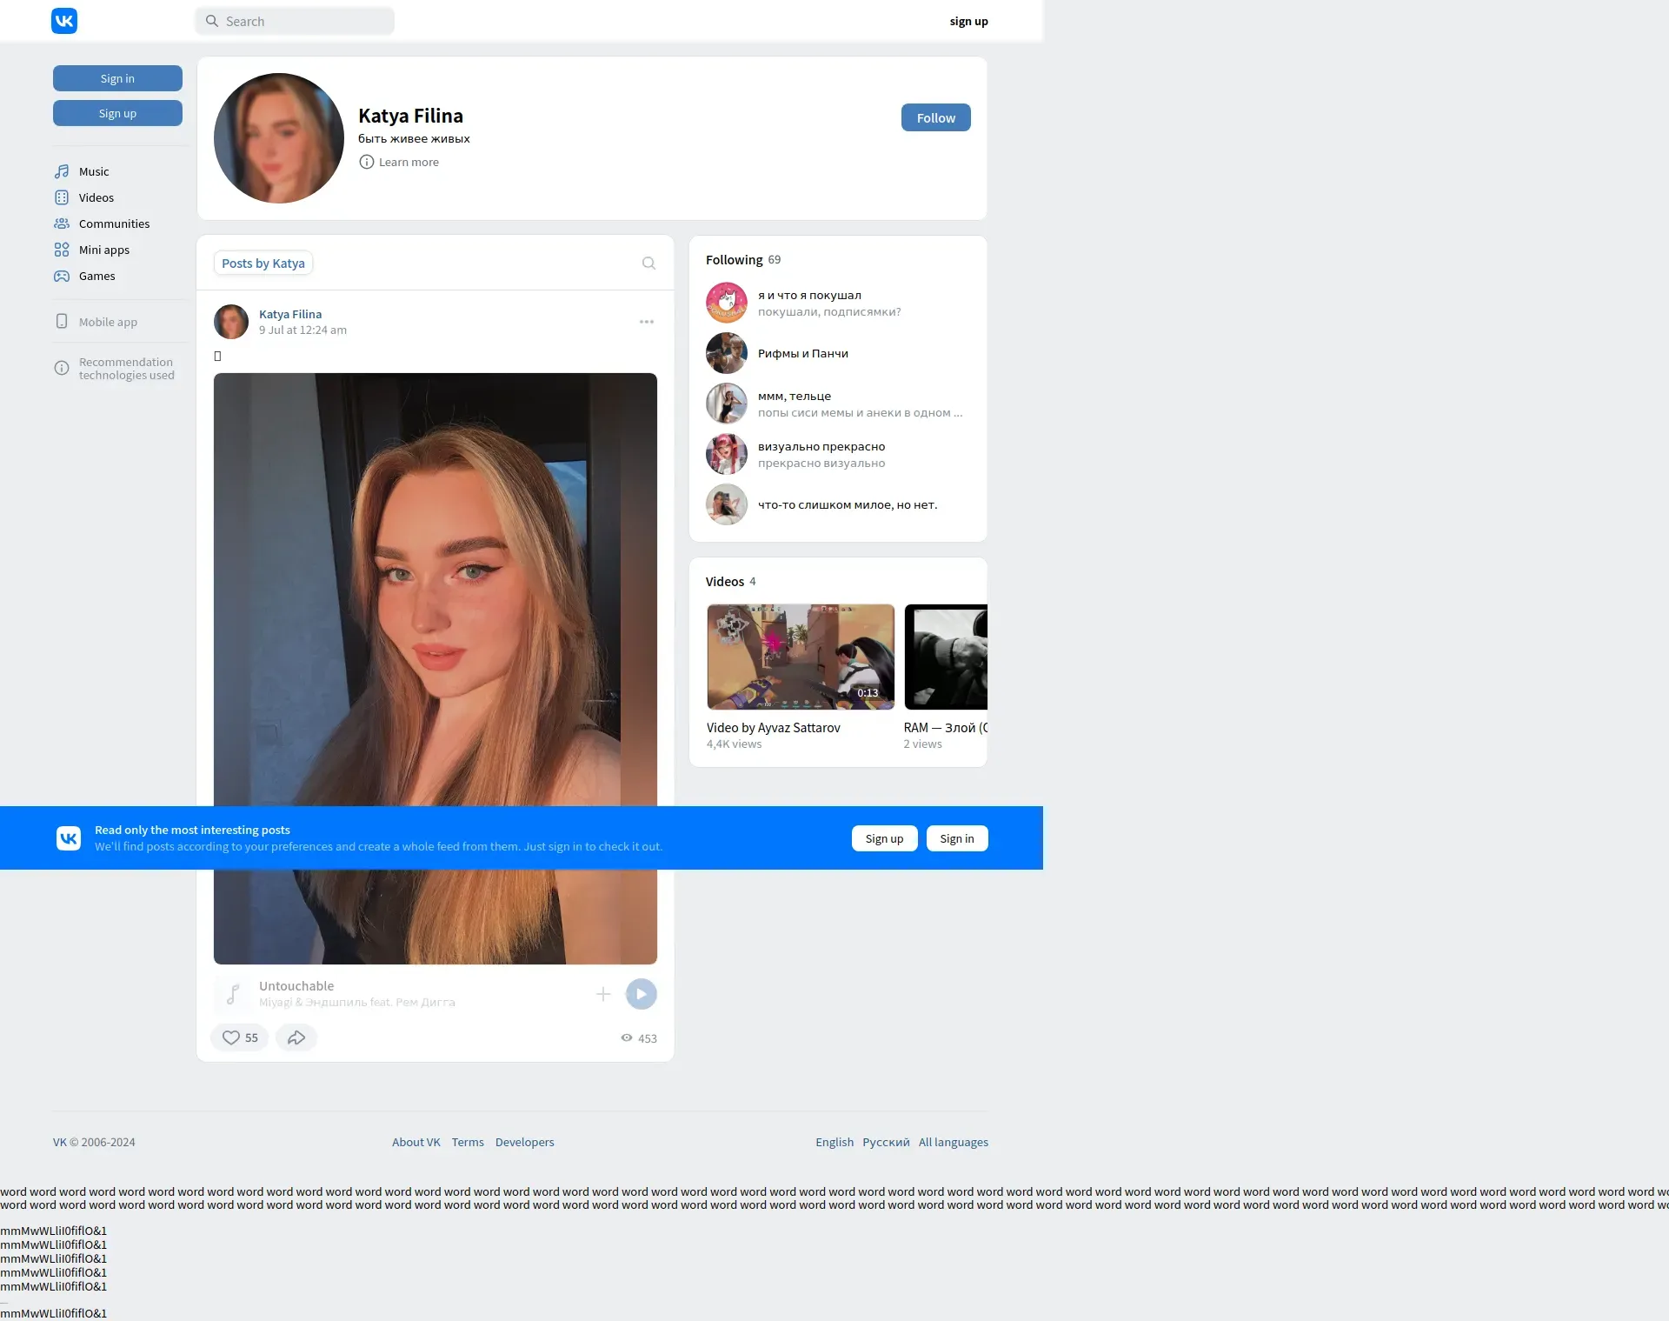Like the post with 55 likes
The image size is (1669, 1321).
click(239, 1037)
